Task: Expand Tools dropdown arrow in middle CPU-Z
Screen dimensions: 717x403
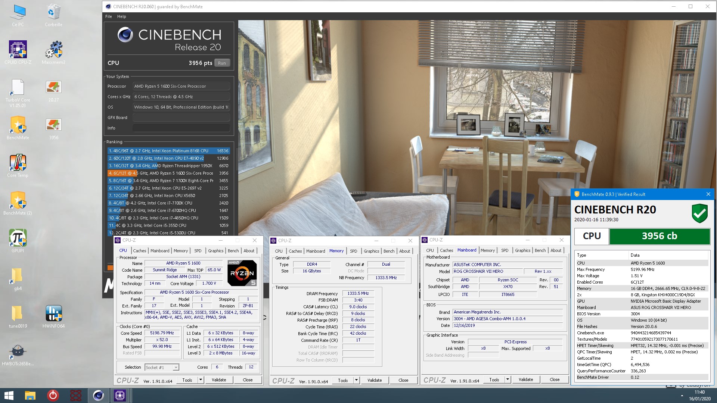Action: pyautogui.click(x=356, y=380)
